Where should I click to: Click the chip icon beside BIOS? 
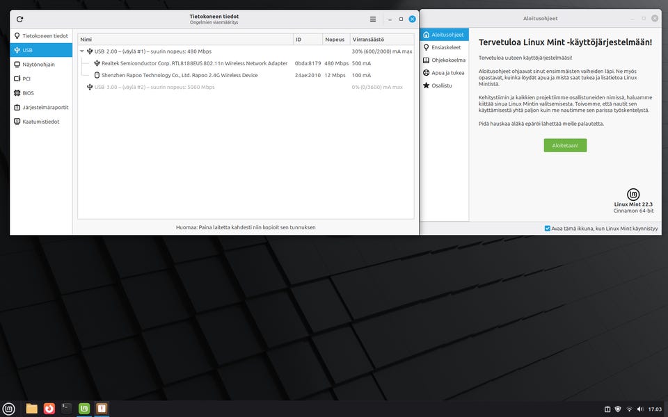(17, 92)
